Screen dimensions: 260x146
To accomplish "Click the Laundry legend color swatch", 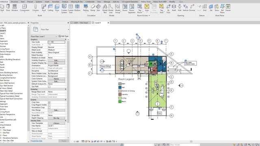I will coord(120,94).
